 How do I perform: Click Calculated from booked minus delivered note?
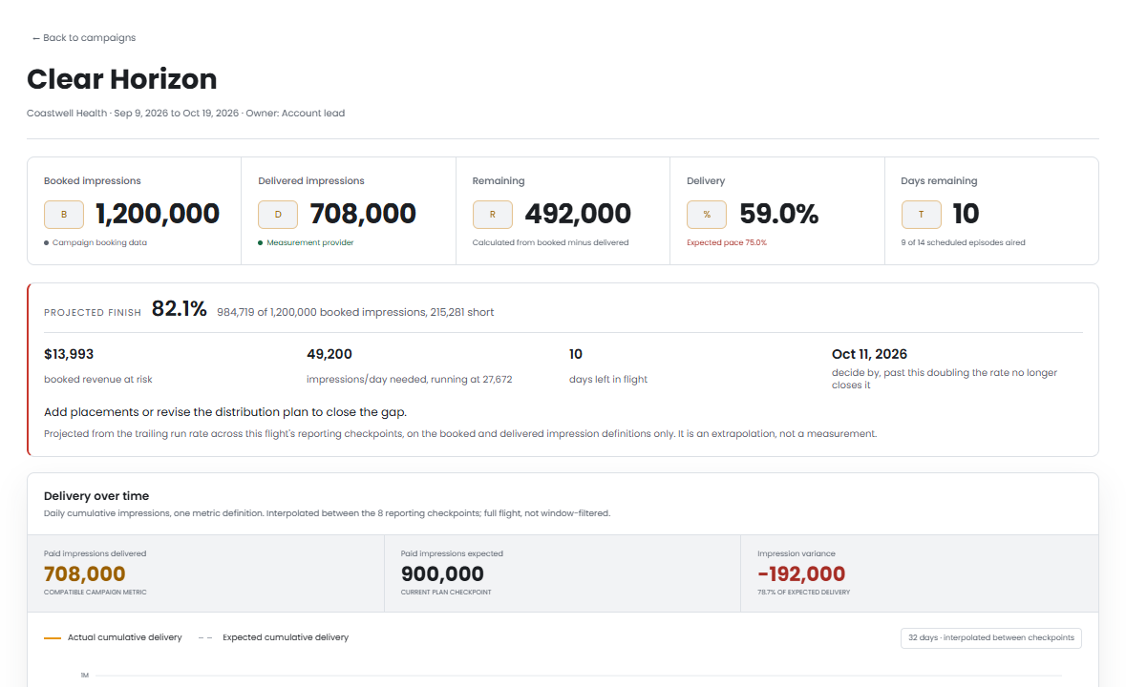(x=551, y=242)
